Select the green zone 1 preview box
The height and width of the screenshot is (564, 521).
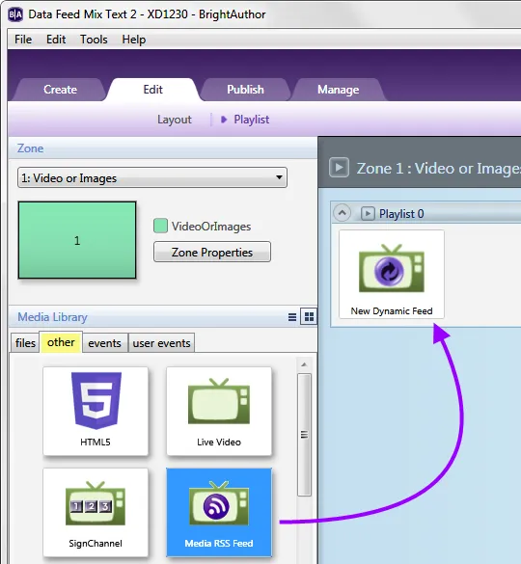[77, 240]
